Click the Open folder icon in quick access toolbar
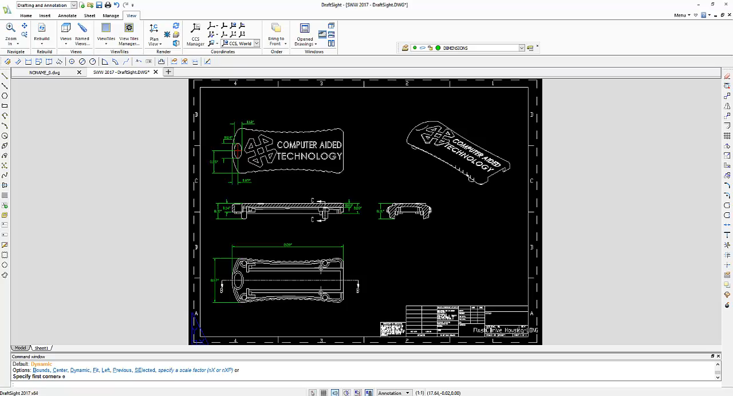 [x=90, y=5]
